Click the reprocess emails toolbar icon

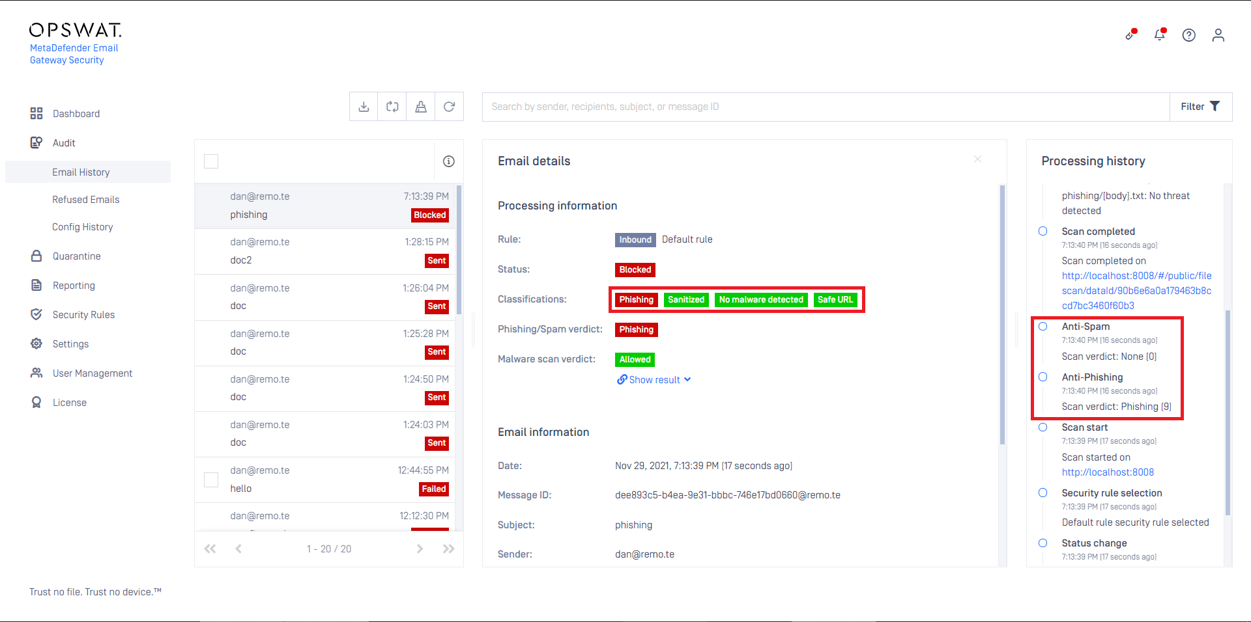click(x=392, y=107)
